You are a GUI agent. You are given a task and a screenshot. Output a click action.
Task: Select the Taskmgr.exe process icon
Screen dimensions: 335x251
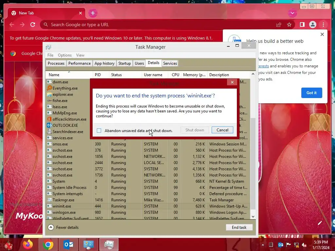(x=49, y=200)
